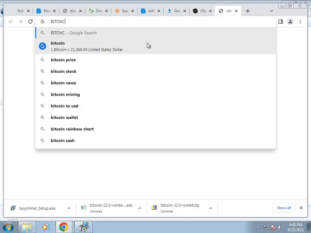The image size is (311, 233).
Task: Close the Easy tab
Action: 133,11
